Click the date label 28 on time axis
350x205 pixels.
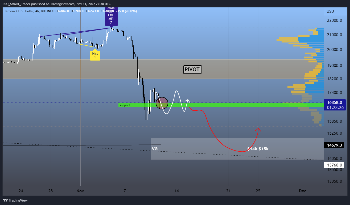pos(51,191)
